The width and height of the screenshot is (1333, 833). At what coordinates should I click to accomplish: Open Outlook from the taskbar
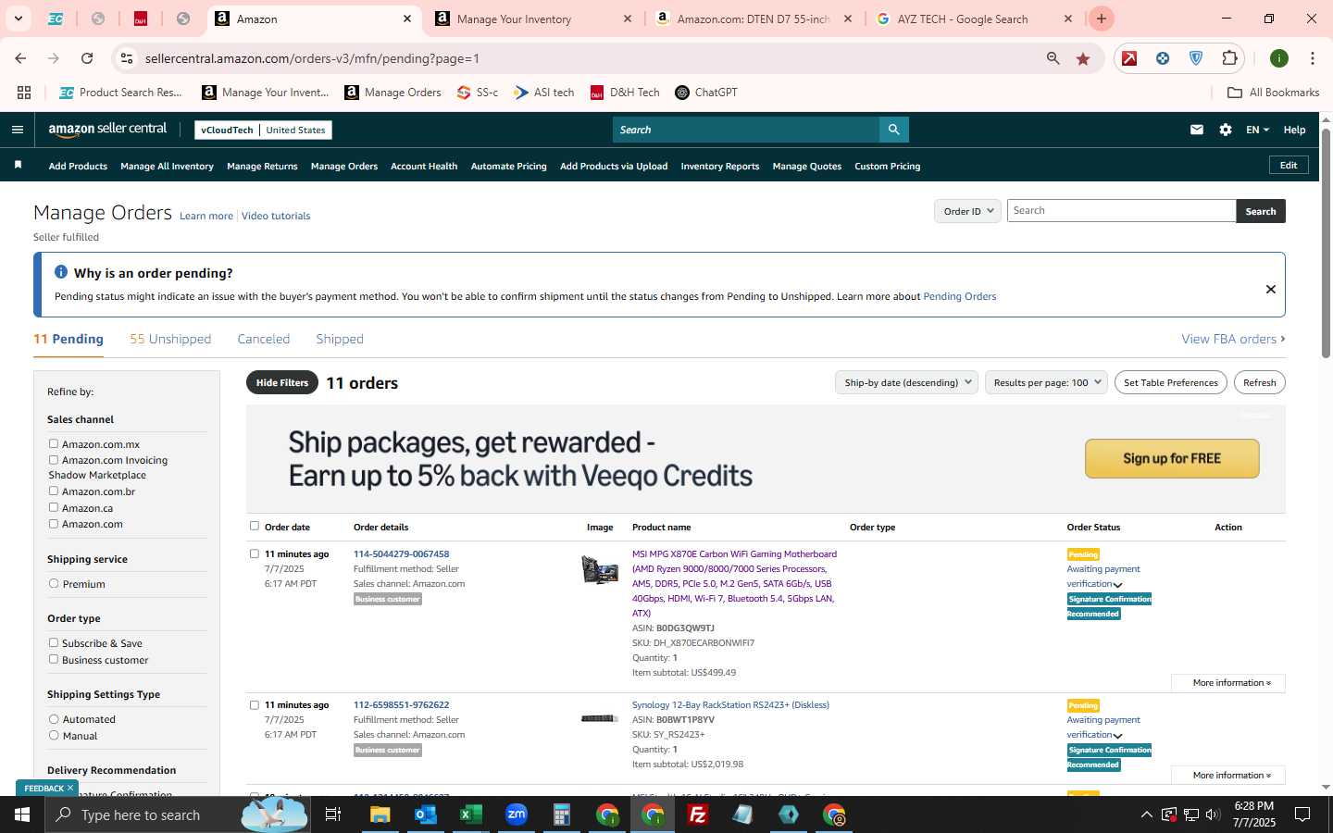pos(426,814)
